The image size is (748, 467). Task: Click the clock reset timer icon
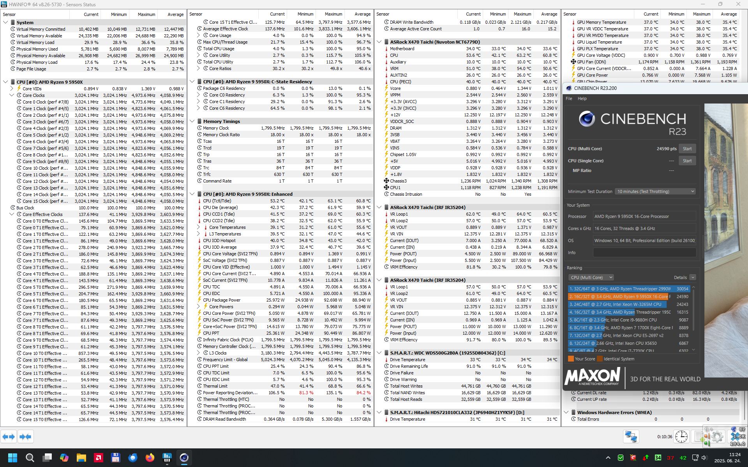[x=681, y=437]
